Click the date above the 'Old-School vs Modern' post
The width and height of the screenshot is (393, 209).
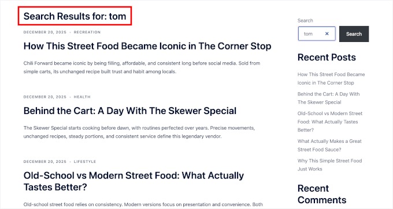pos(45,162)
